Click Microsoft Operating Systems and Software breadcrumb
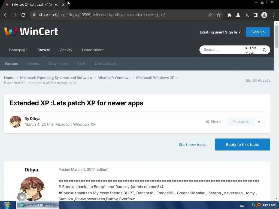Screen dimensions: 279x209 pos(56,78)
